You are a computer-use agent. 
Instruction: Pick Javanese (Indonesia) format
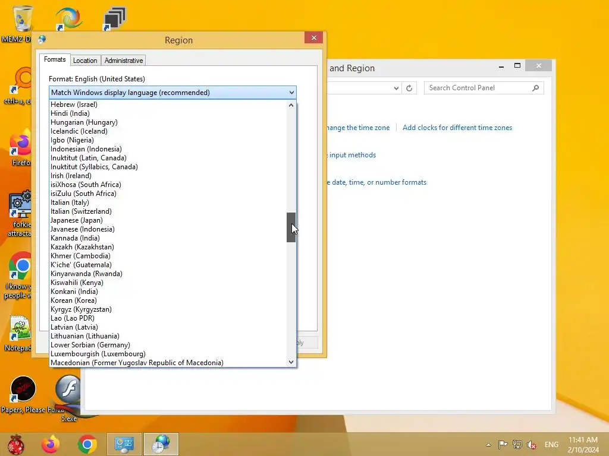click(168, 229)
